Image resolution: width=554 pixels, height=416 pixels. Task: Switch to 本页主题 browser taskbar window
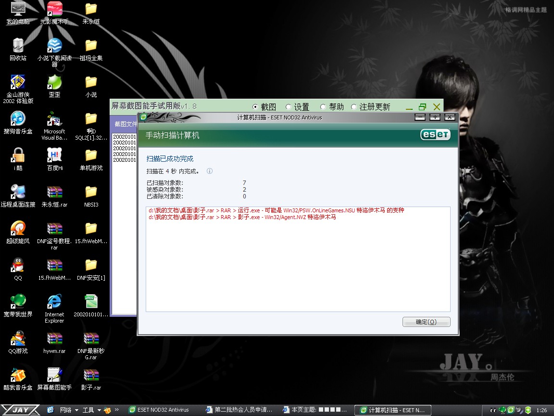coord(315,410)
